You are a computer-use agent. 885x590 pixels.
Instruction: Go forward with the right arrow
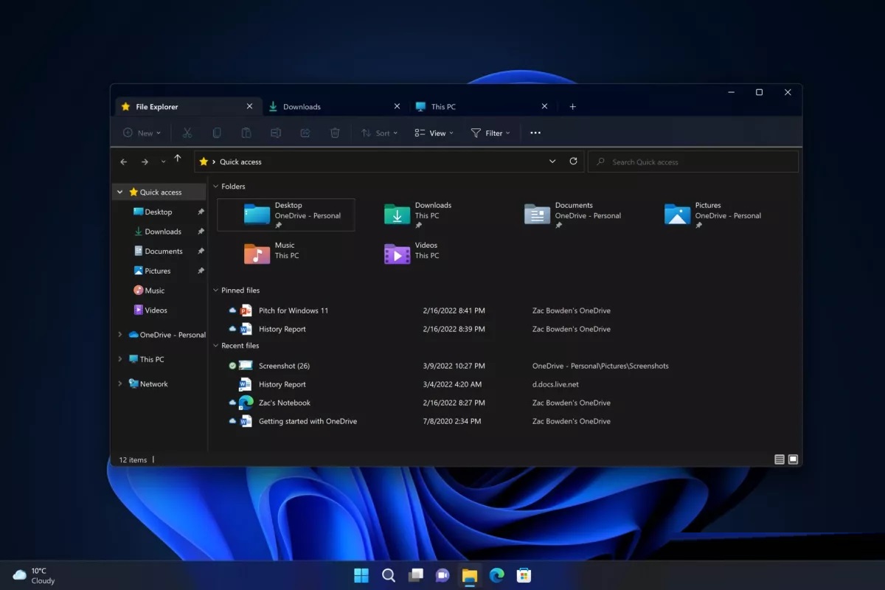[145, 162]
